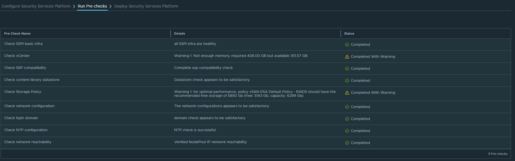The image size is (515, 161).
Task: Select the Check network reachability row name
Action: click(28, 142)
